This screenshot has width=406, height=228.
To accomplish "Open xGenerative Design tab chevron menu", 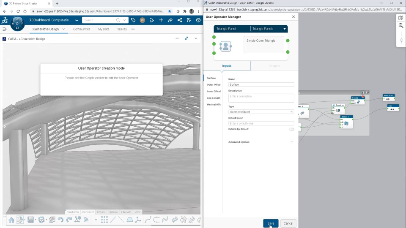I will click(63, 29).
